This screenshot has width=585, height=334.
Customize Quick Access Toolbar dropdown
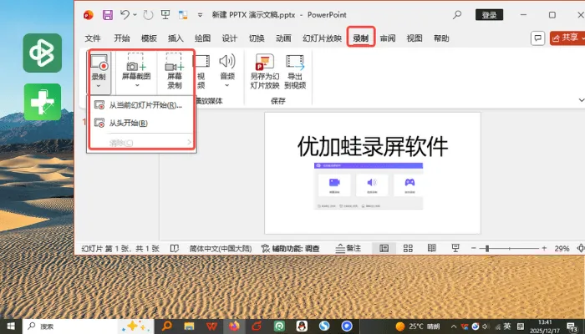pyautogui.click(x=200, y=15)
